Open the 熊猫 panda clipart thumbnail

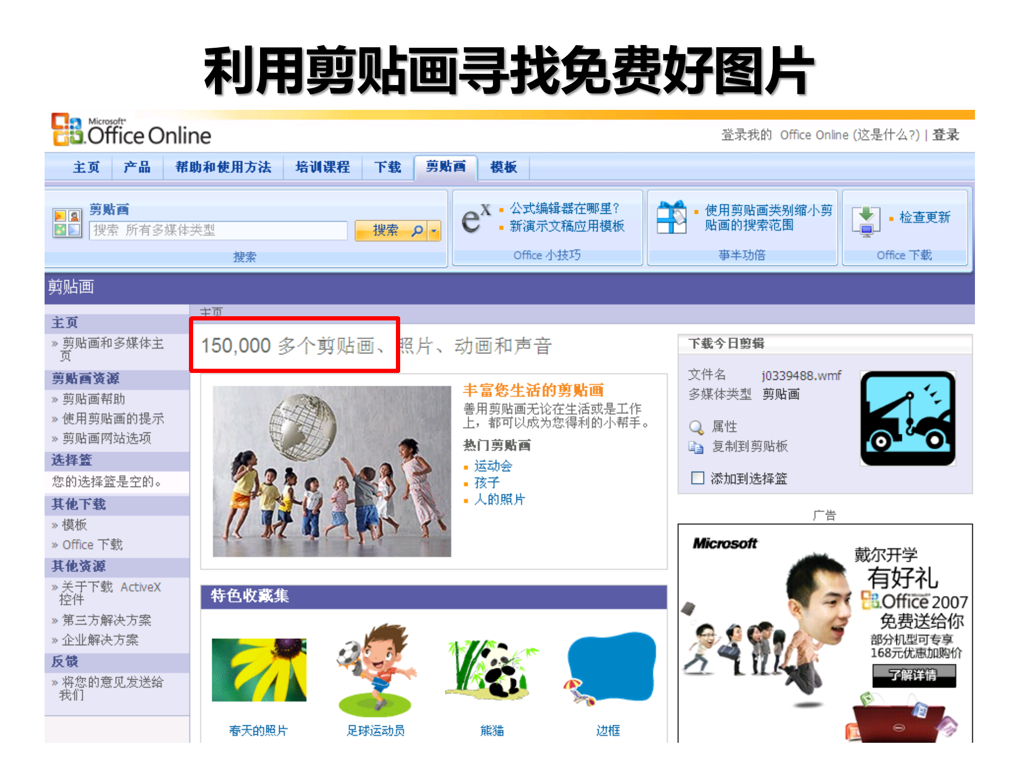(x=491, y=670)
